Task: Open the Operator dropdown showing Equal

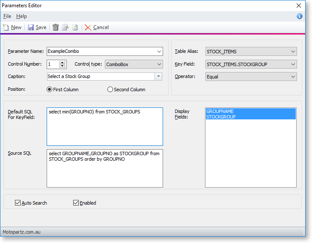Action: tap(293, 77)
